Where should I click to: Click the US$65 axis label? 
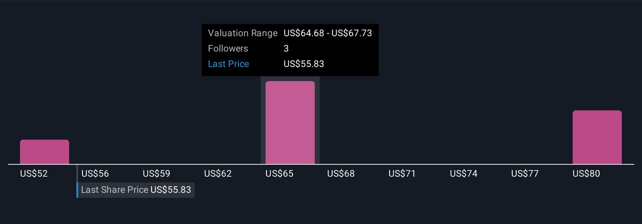click(280, 174)
